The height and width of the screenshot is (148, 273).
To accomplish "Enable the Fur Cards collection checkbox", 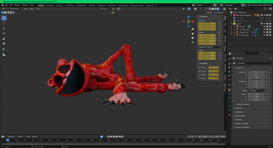I will (262, 18).
